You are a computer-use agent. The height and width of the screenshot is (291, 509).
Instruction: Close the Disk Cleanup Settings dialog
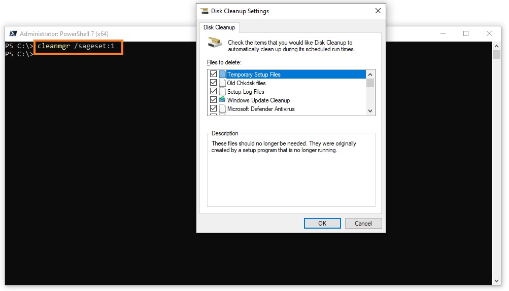tap(378, 11)
